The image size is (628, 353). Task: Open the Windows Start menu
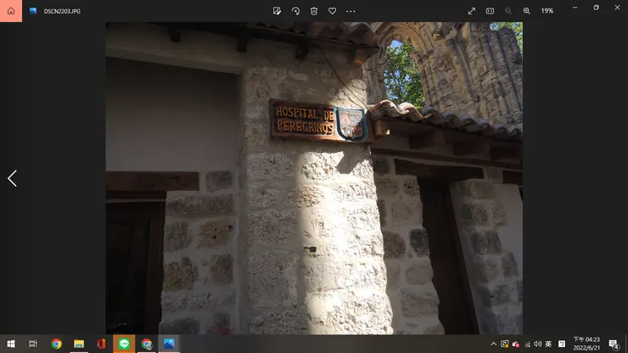coord(11,344)
